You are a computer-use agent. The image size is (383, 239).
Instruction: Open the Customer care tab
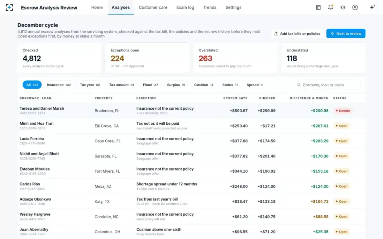(153, 7)
